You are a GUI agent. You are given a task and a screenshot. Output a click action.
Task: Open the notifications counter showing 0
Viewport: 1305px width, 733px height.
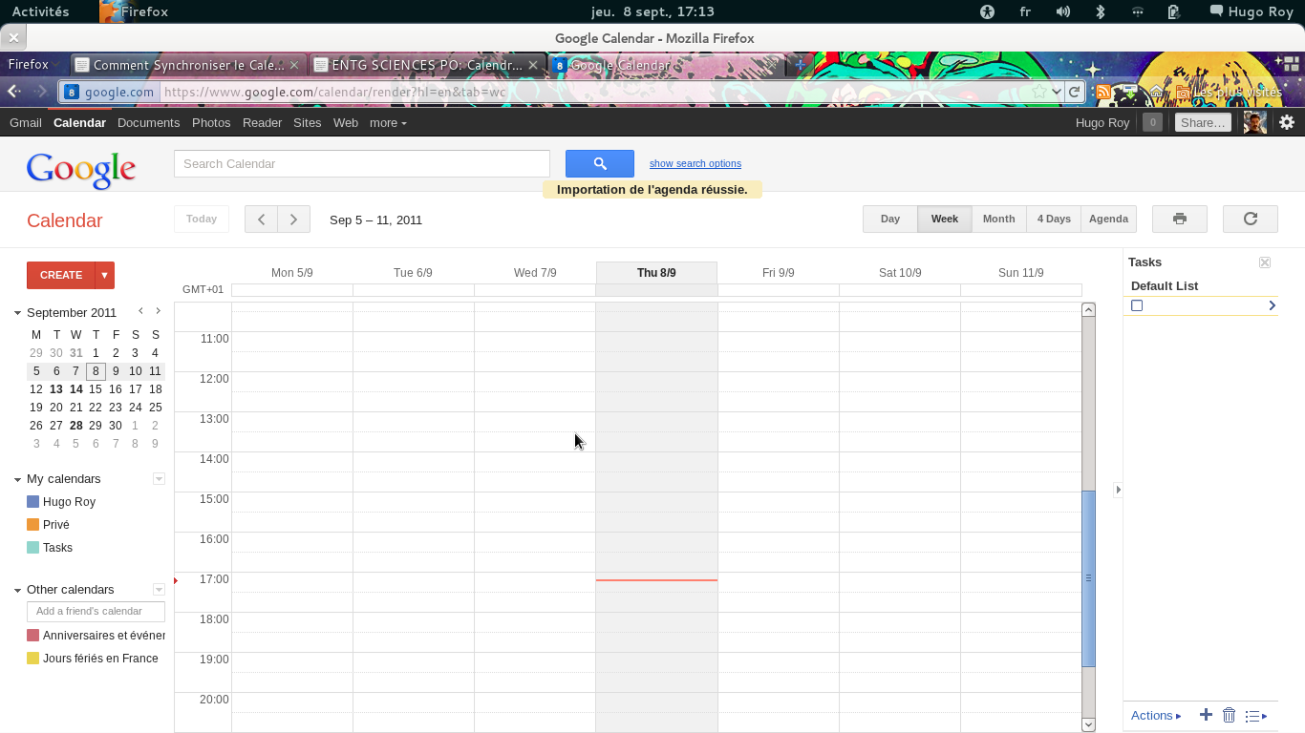coord(1152,122)
